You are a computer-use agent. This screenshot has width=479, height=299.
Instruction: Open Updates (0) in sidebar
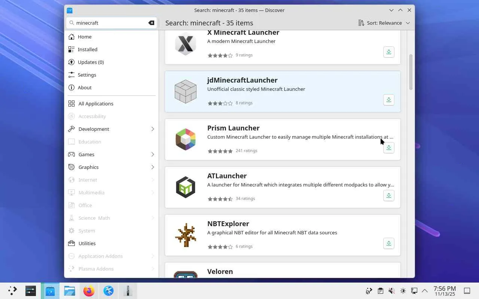(x=112, y=62)
